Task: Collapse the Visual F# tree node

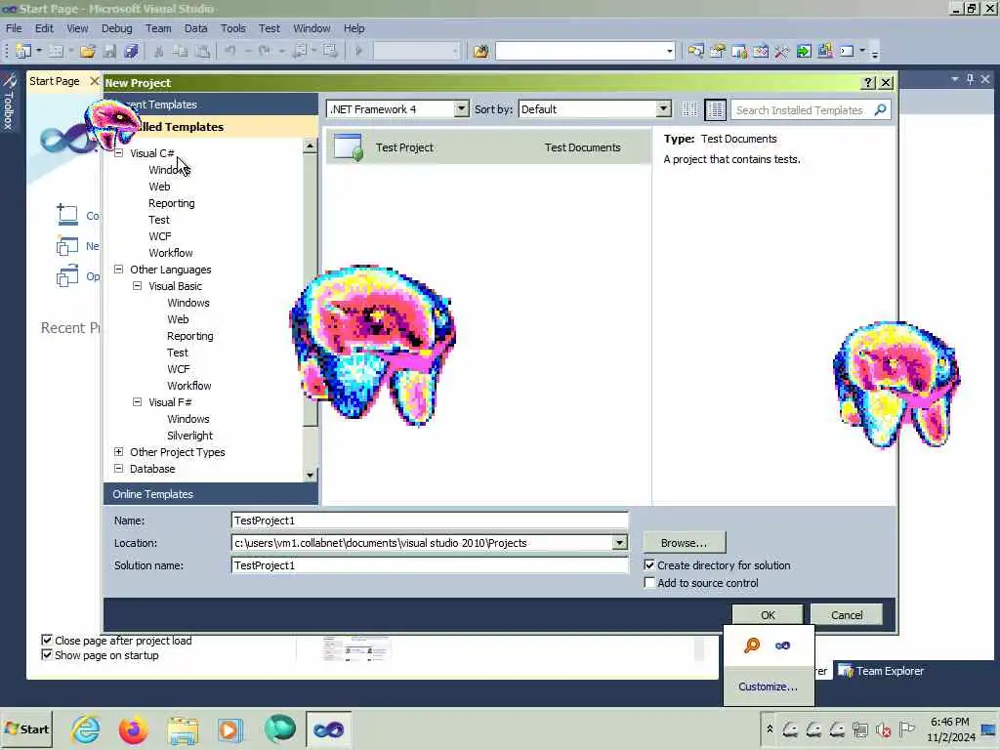Action: pos(137,401)
